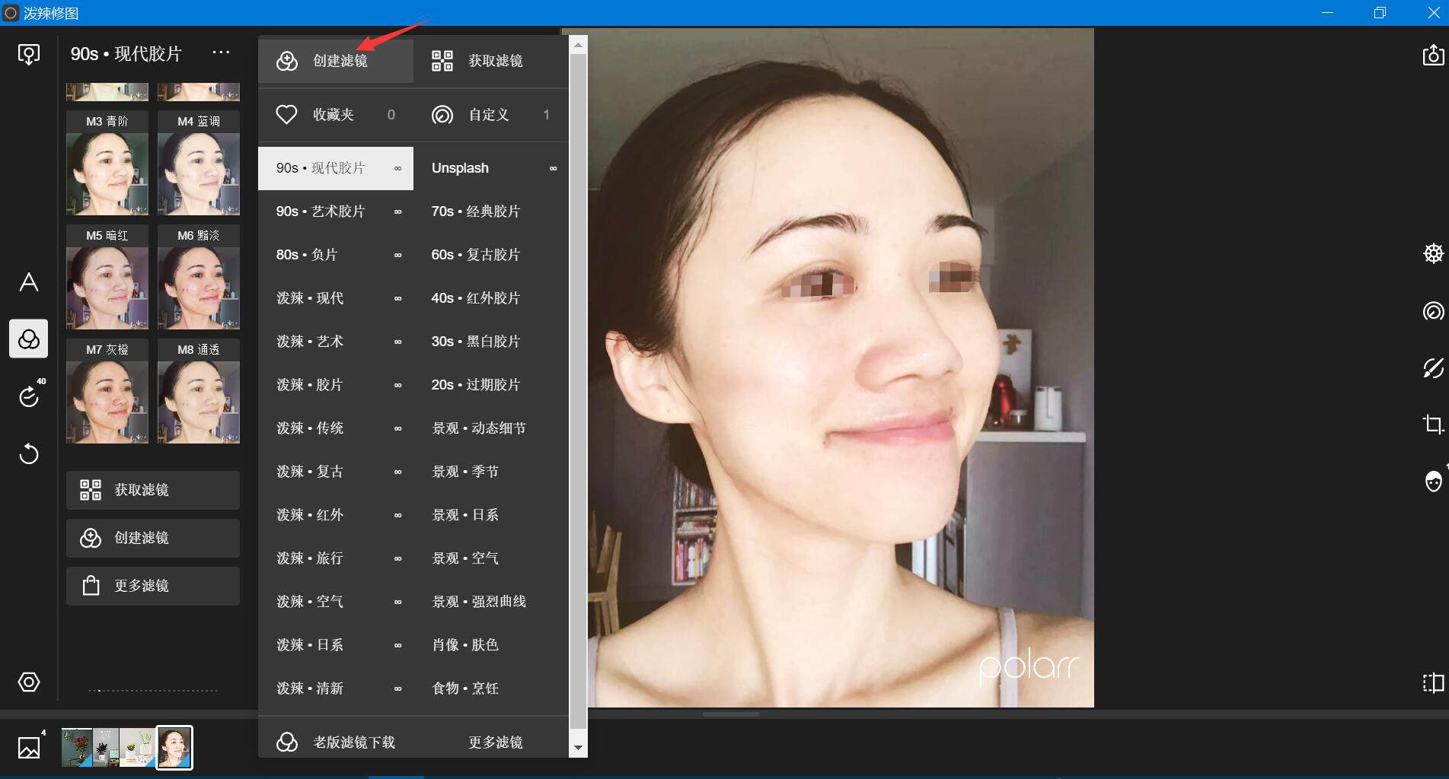Click the 老版滤镜下载 filter icon
This screenshot has width=1449, height=779.
coord(287,742)
